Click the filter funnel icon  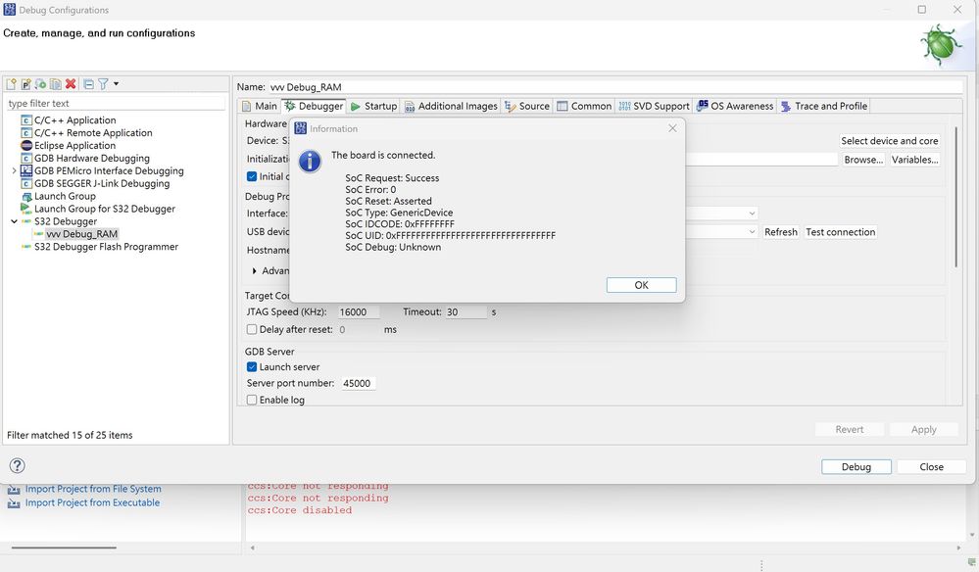point(103,84)
